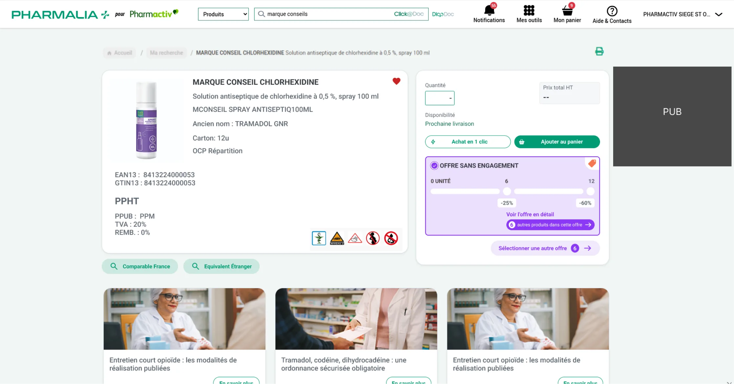Viewport: 734px width, 384px height.
Task: Click the red triangle sun-sensitivity pictogram
Action: [x=355, y=238]
